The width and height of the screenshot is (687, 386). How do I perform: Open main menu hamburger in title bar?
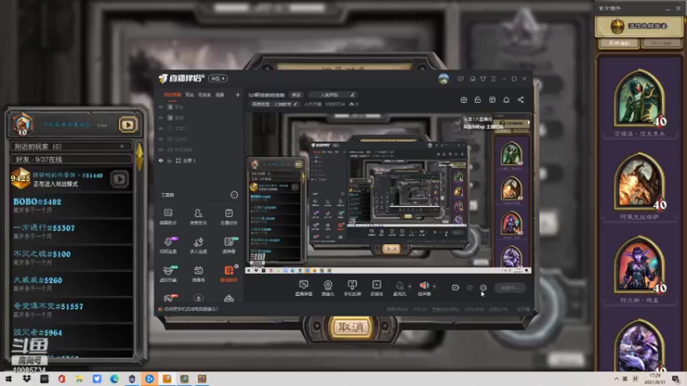coord(493,79)
